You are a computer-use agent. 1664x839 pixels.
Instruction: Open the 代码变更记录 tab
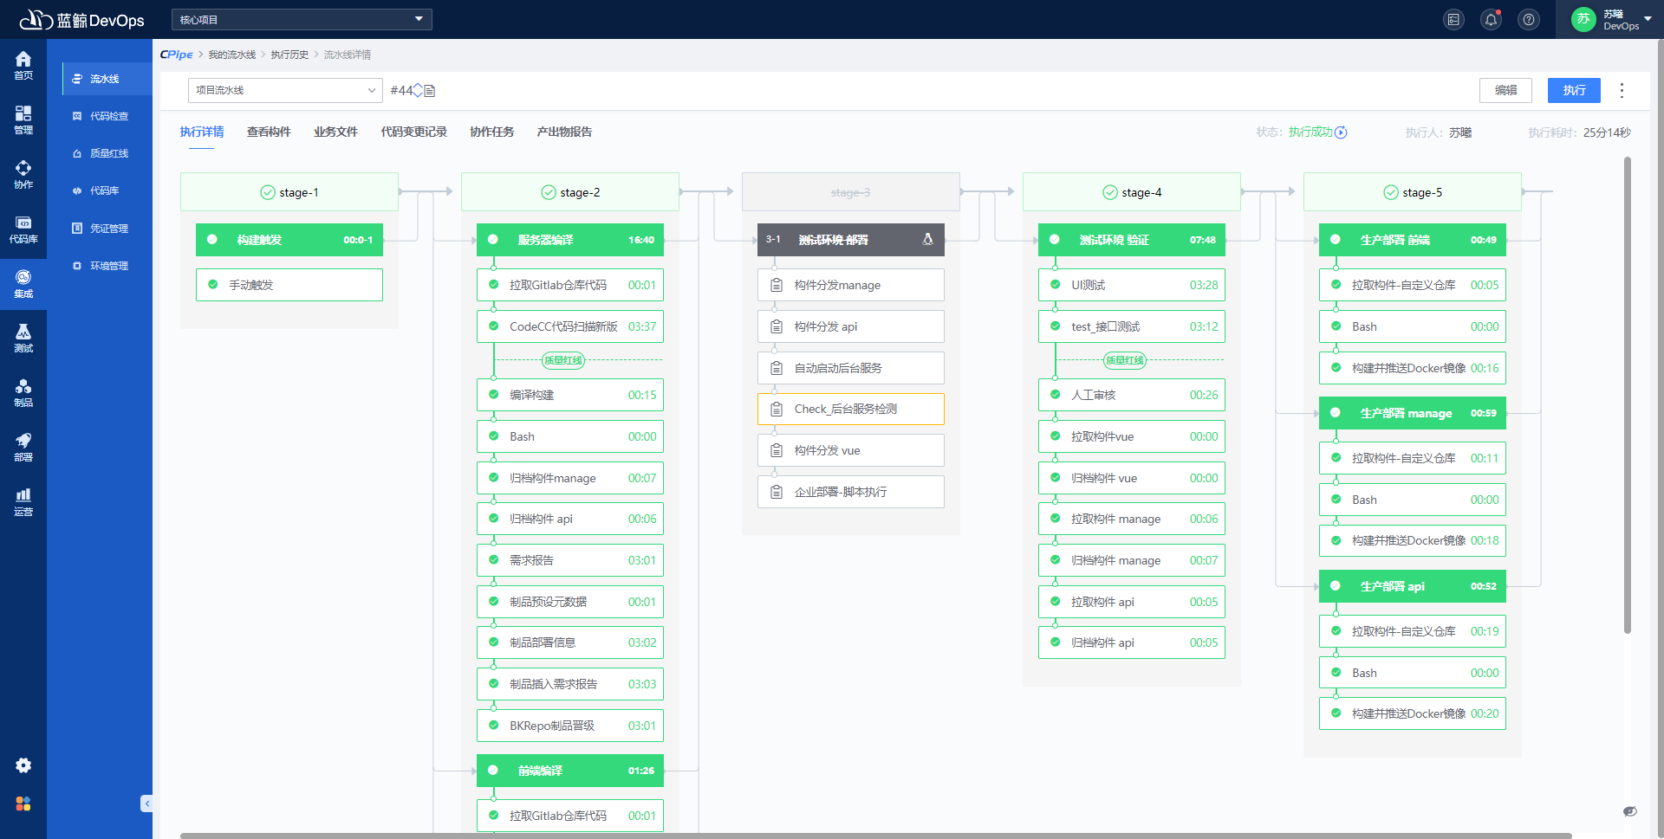[413, 132]
